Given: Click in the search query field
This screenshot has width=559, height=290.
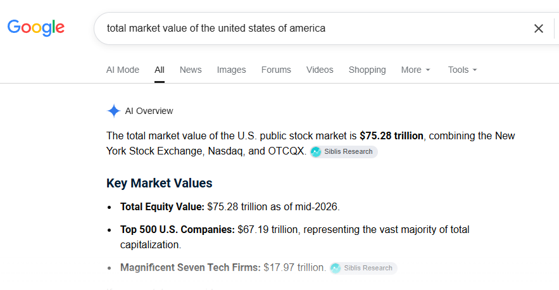Looking at the screenshot, I should [314, 28].
